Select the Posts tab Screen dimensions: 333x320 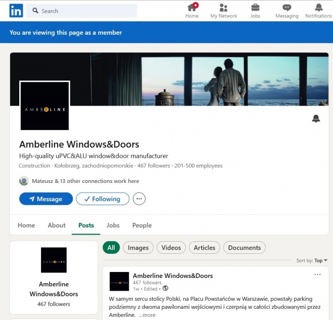[x=86, y=226]
